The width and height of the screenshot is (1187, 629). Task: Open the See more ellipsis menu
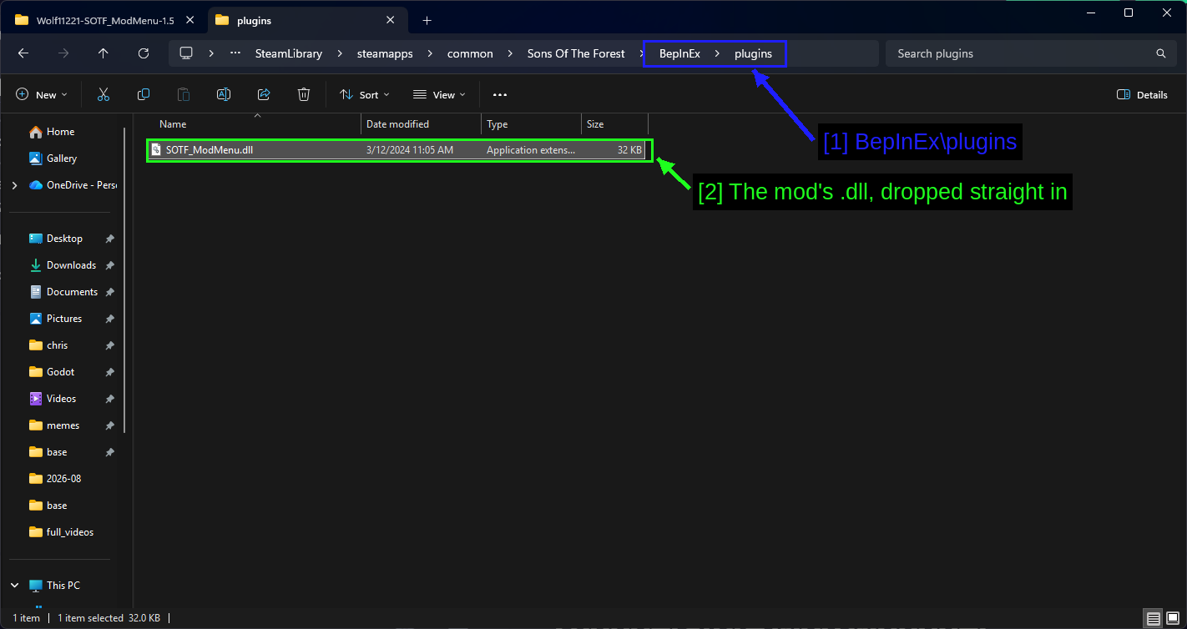click(500, 94)
